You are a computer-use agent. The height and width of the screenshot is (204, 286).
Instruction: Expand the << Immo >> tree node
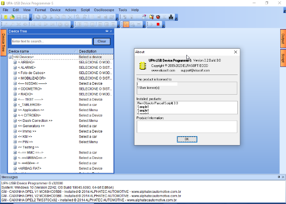click(x=15, y=131)
